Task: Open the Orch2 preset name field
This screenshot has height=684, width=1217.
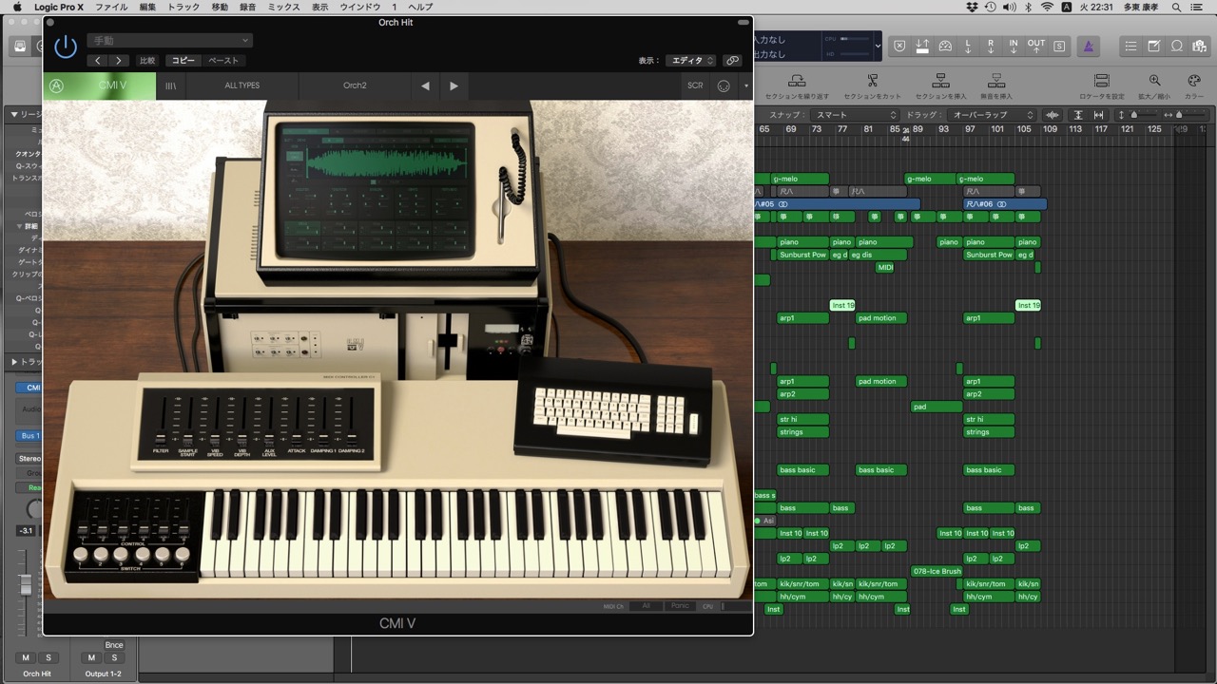Action: point(355,85)
